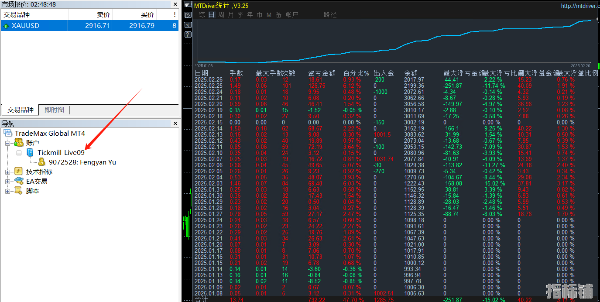Click the 手数 lots column header

coord(237,73)
